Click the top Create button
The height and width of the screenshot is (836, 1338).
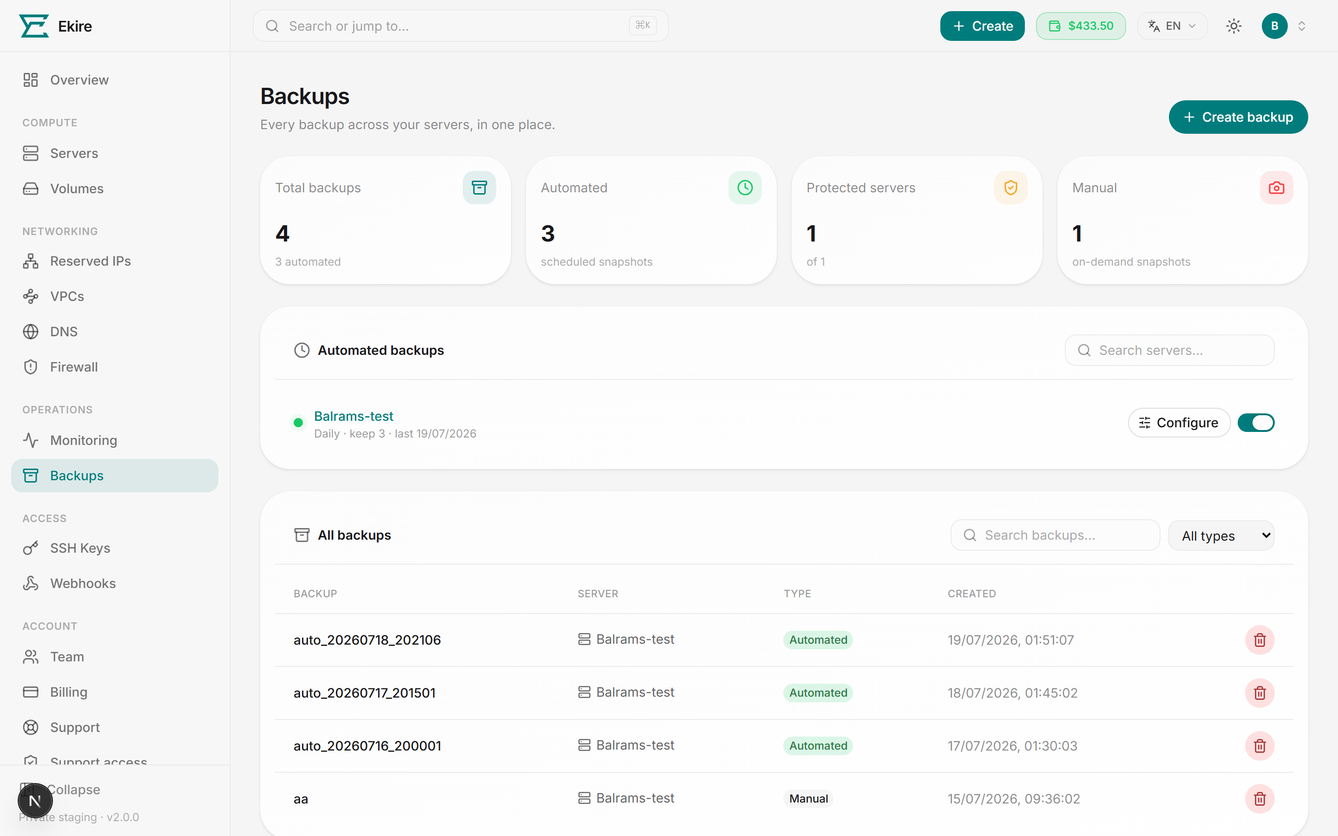pos(982,26)
